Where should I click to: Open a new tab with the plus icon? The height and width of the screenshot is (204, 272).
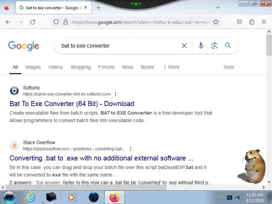point(98,7)
